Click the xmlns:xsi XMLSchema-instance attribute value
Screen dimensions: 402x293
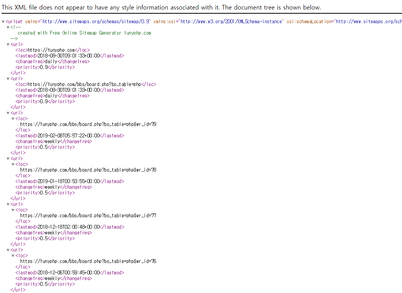pos(232,22)
